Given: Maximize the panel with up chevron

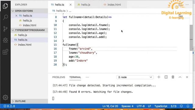Looking at the screenshot, I should tap(180, 77).
